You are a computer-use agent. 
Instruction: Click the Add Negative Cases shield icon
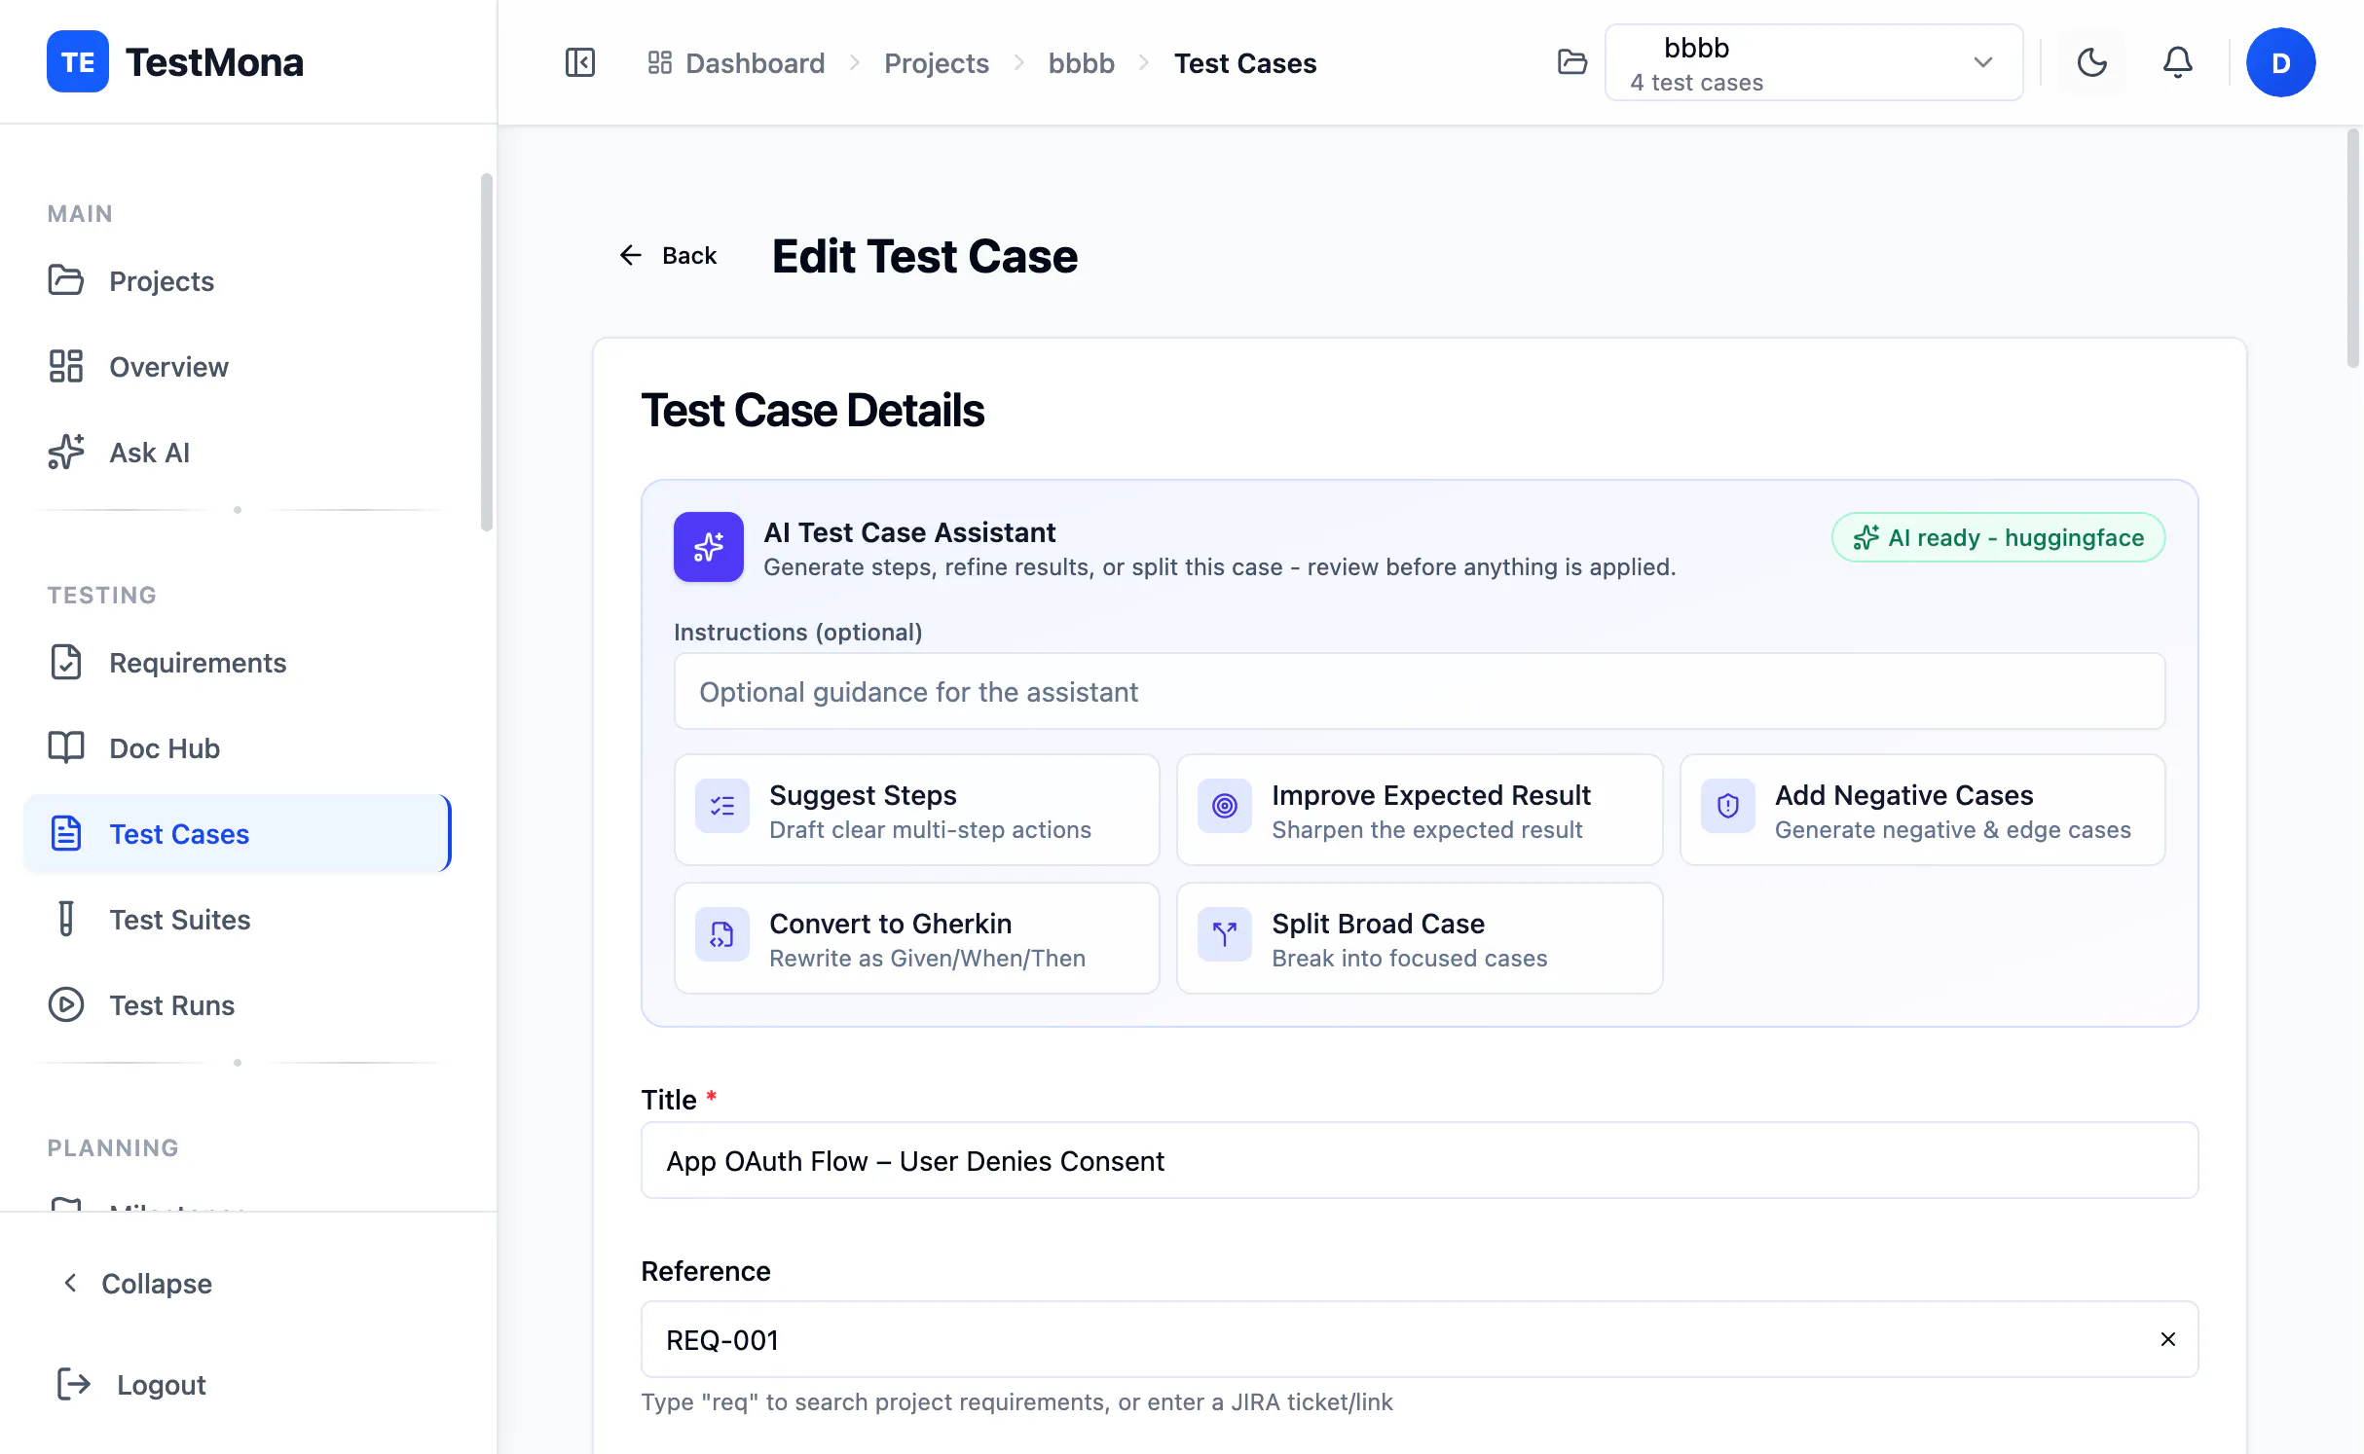tap(1728, 806)
